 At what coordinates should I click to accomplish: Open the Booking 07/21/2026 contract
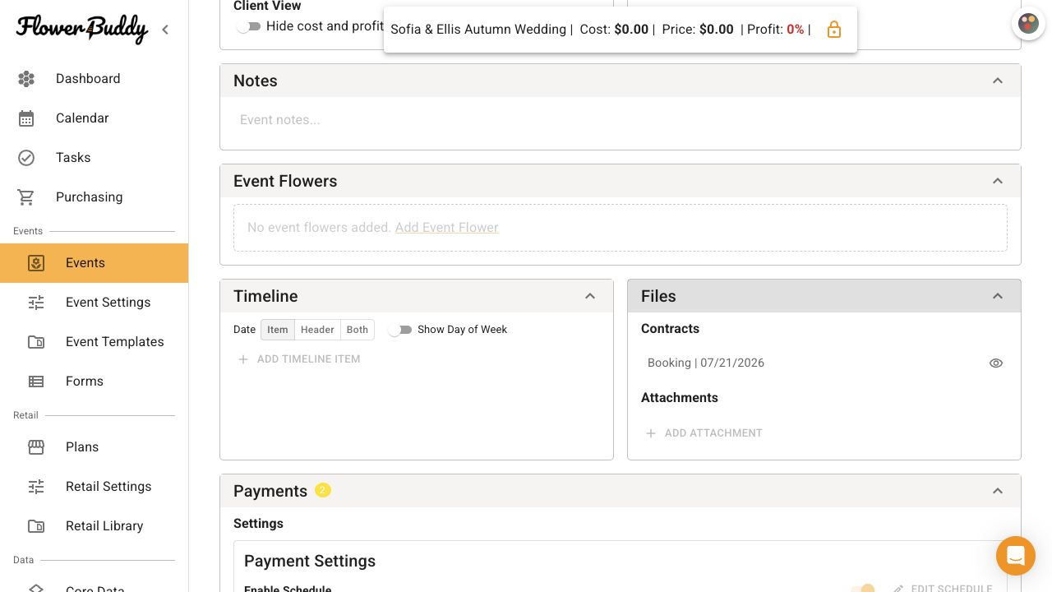(706, 363)
